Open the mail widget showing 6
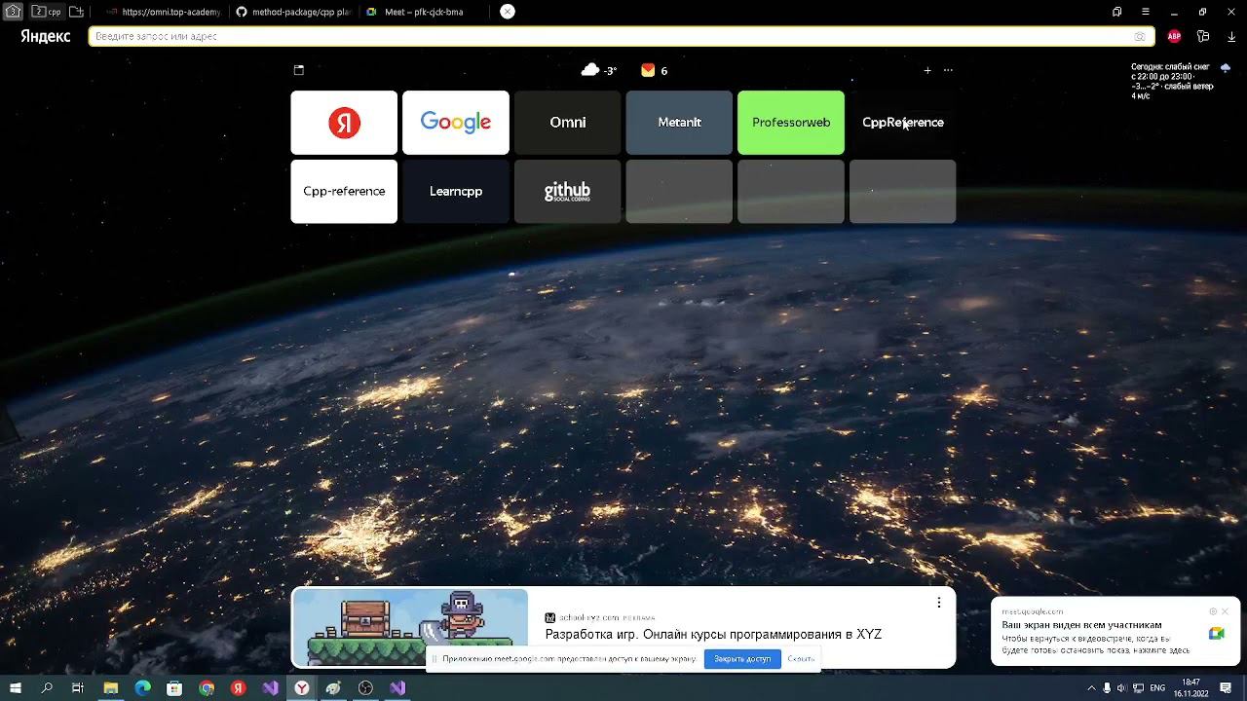1247x701 pixels. (655, 70)
